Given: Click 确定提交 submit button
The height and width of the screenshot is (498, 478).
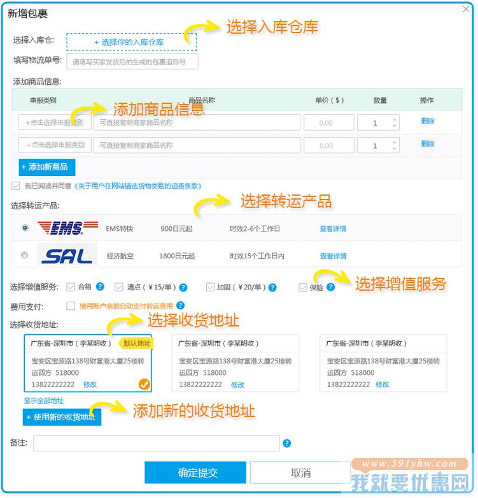Looking at the screenshot, I should pyautogui.click(x=195, y=472).
